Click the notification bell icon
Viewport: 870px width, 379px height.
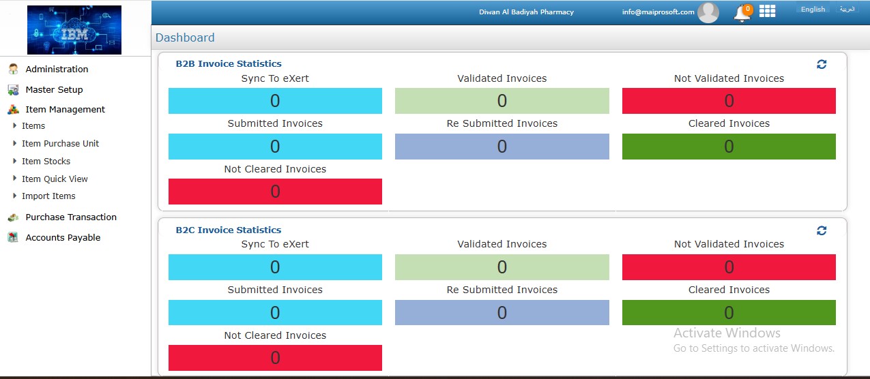(741, 12)
